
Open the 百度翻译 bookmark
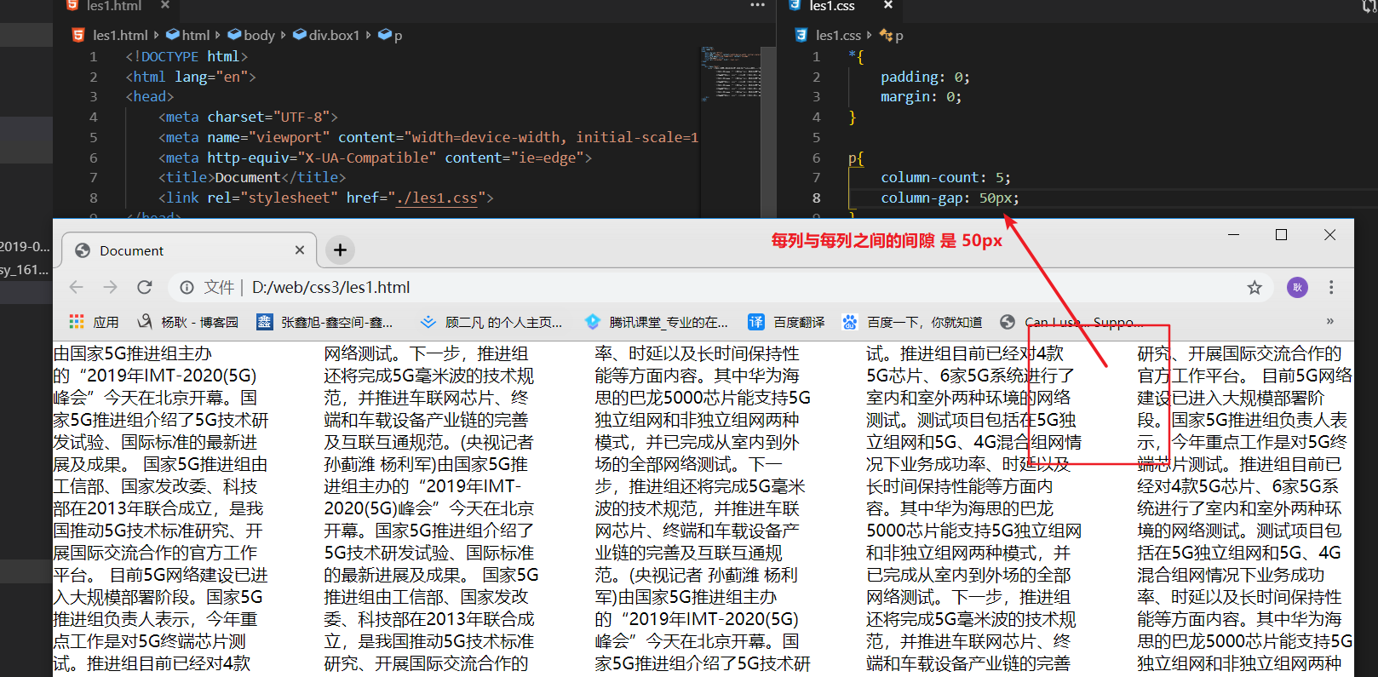point(787,322)
